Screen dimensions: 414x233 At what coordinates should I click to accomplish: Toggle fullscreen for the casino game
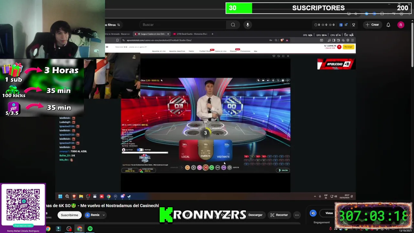point(283,56)
